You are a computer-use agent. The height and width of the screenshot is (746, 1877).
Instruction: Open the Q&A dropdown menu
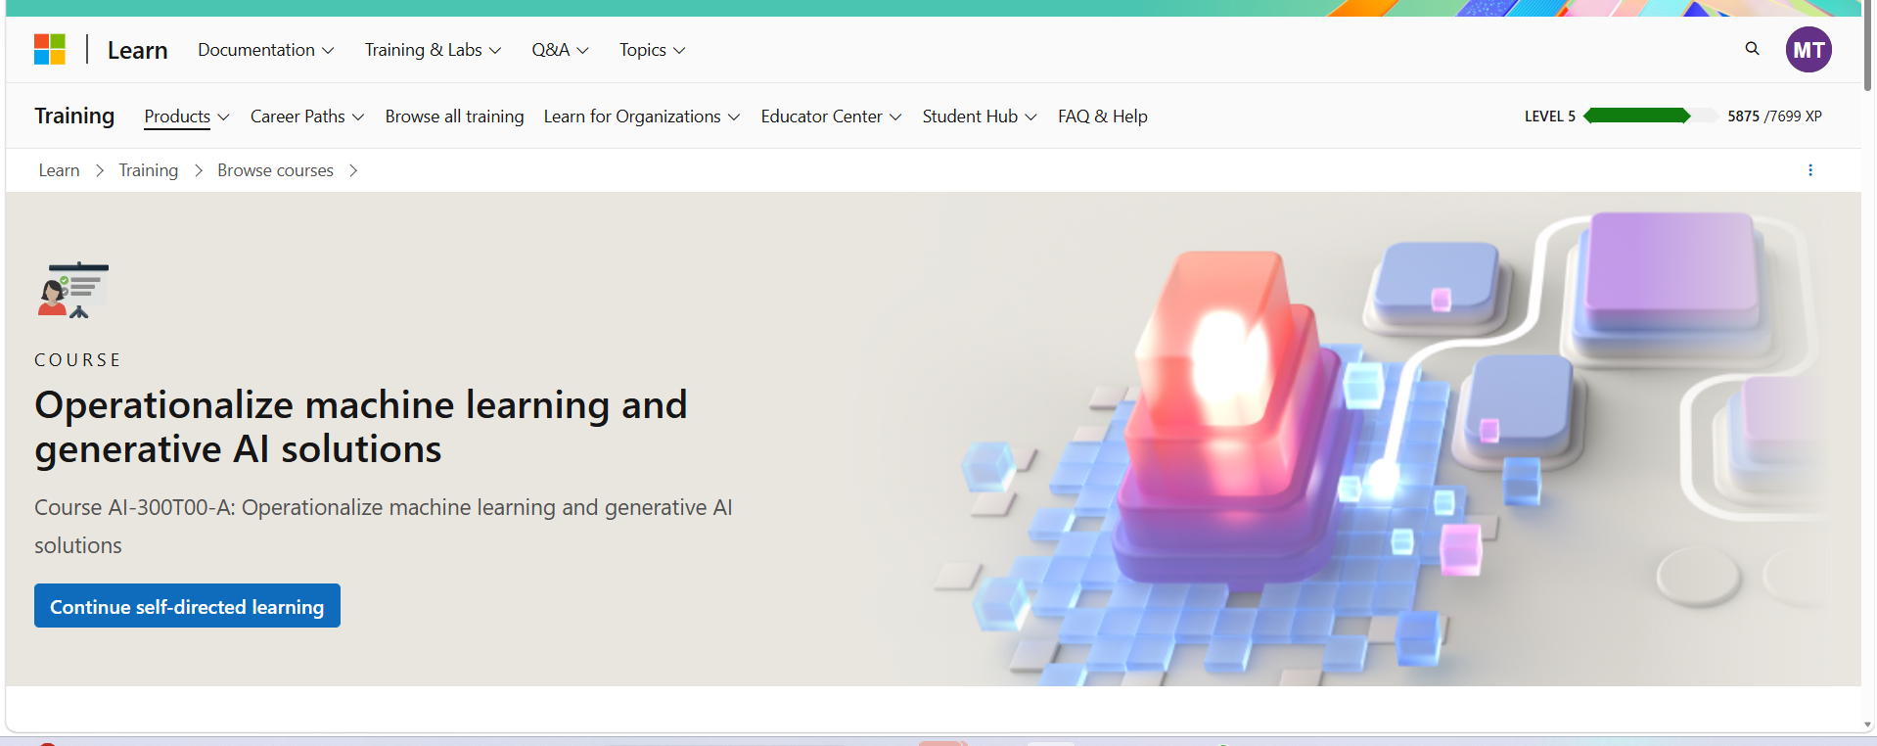click(x=560, y=50)
